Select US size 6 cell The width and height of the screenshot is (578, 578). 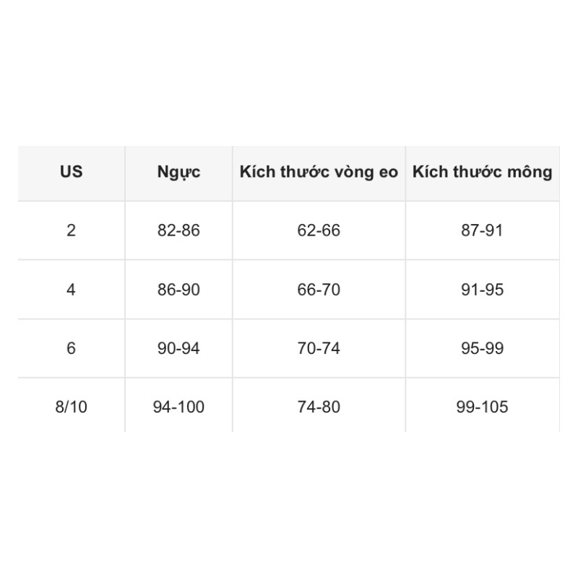point(71,348)
